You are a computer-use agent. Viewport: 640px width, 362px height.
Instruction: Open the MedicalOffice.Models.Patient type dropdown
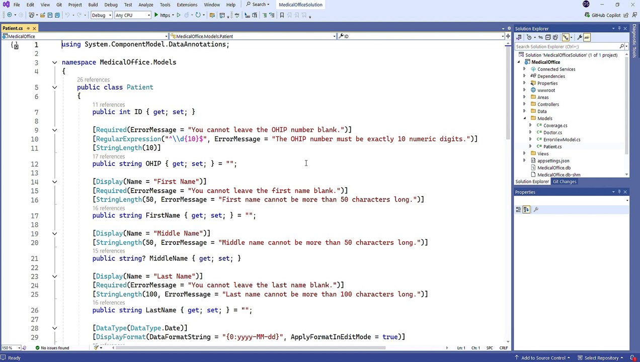[x=253, y=36]
